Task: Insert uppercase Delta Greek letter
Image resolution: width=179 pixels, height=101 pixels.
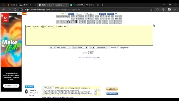Action: pyautogui.click(x=100, y=21)
